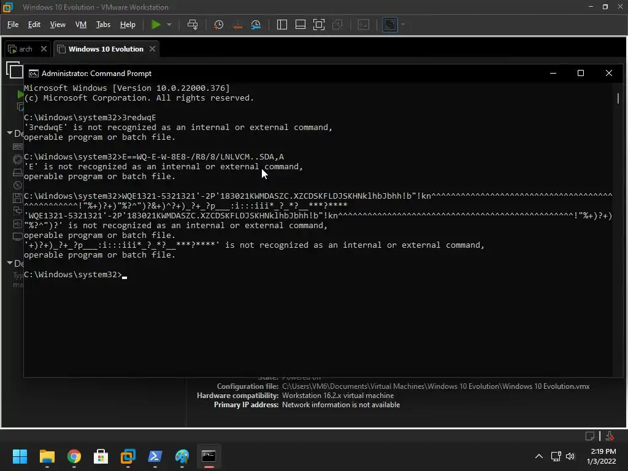
Task: Click the CD/DVD device icon
Action: pos(18,185)
